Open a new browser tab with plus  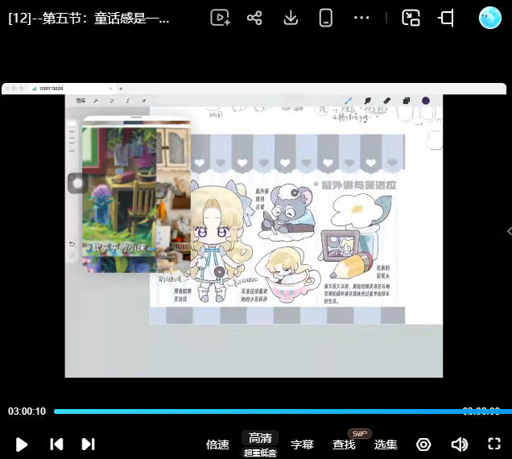tap(121, 89)
